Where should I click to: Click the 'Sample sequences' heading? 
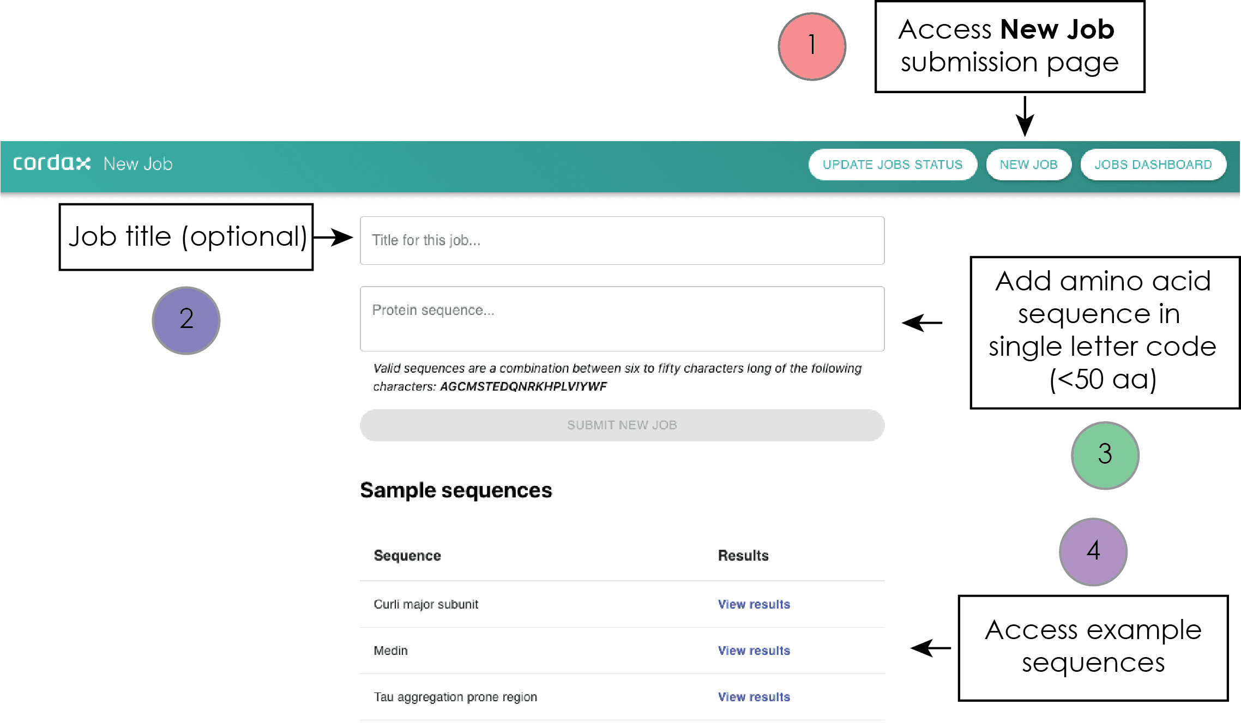456,490
